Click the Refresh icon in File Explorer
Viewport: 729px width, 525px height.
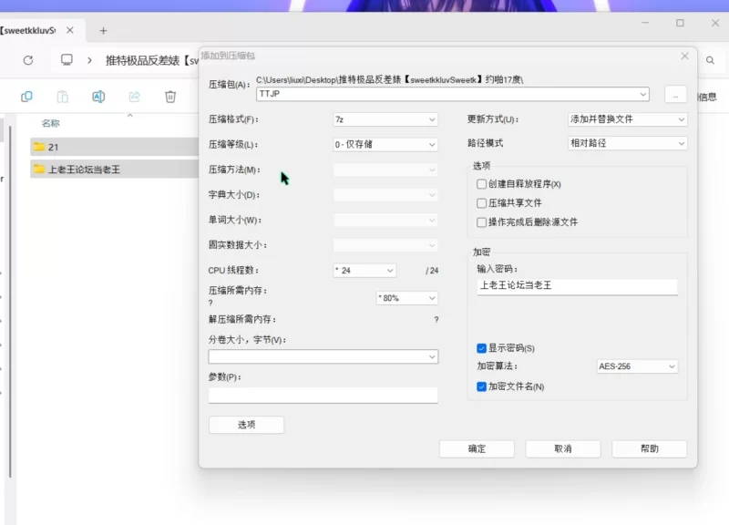click(28, 60)
